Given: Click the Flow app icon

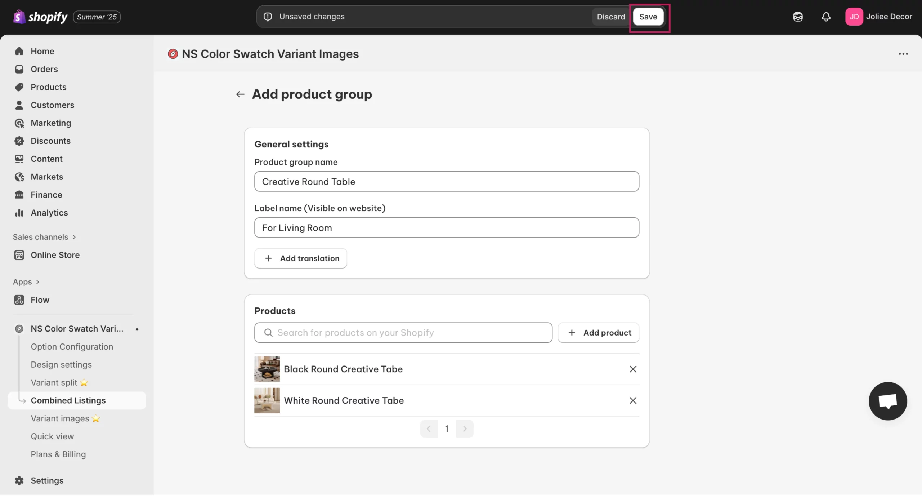Looking at the screenshot, I should click(19, 300).
